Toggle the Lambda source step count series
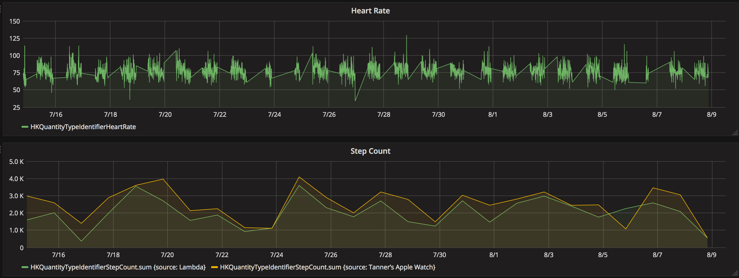 pos(118,267)
